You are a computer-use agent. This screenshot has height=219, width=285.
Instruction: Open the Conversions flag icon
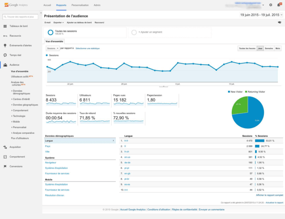tap(5, 166)
